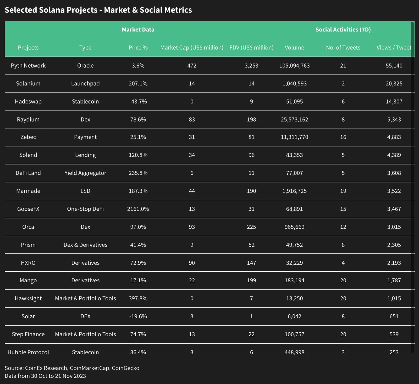Sort by the Volume column header
The image size is (419, 384).
click(x=294, y=47)
